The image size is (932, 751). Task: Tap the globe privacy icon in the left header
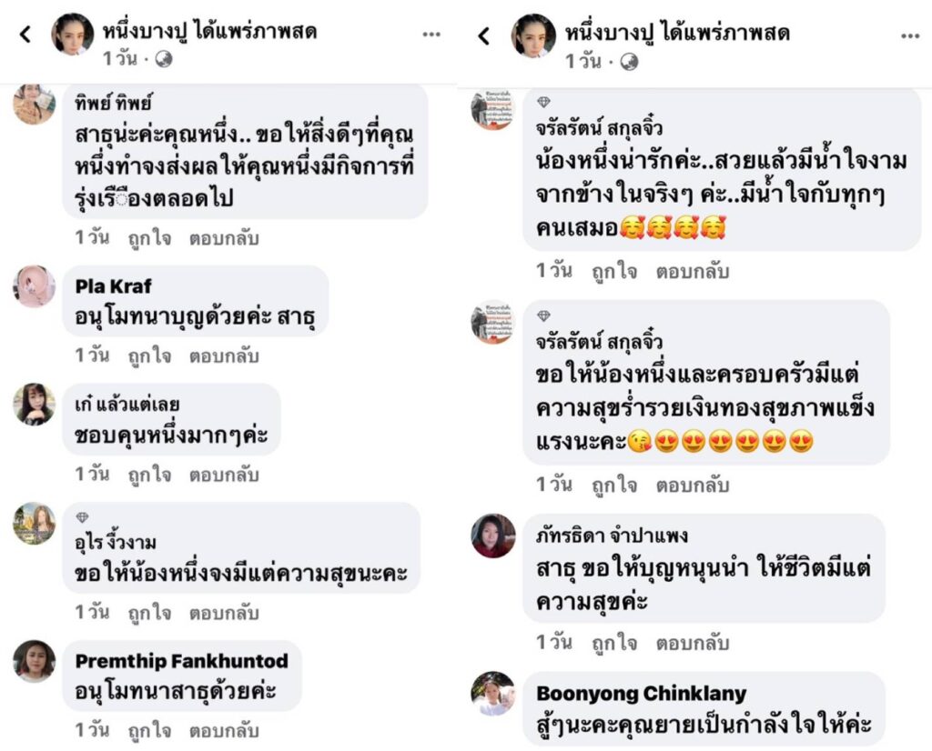point(164,59)
